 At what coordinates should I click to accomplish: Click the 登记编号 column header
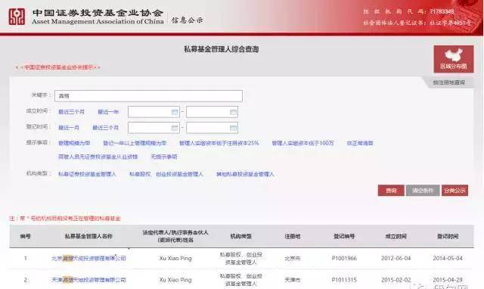[344, 236]
